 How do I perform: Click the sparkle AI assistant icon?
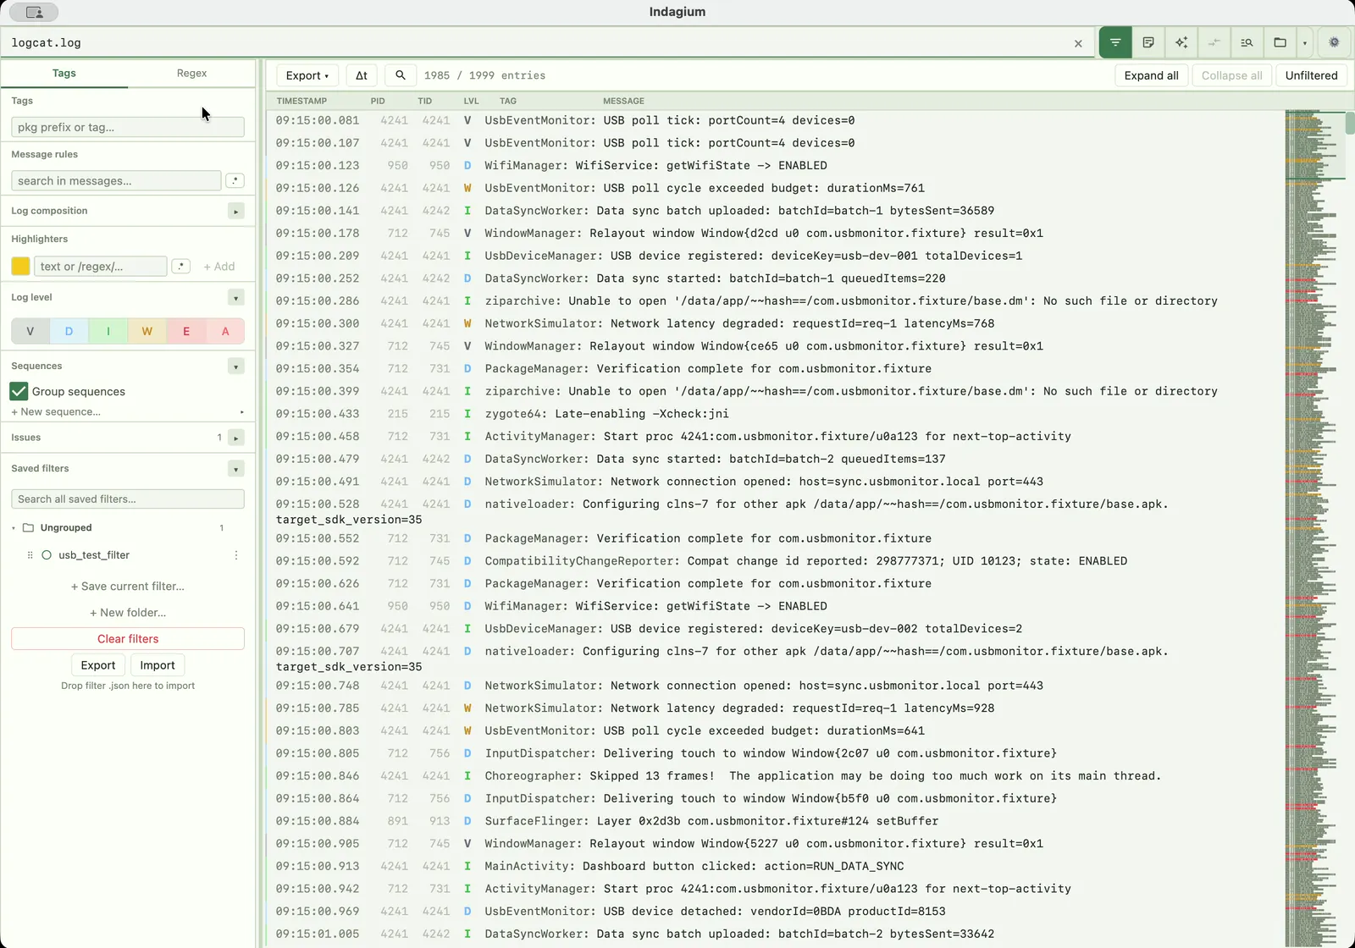click(x=1181, y=42)
